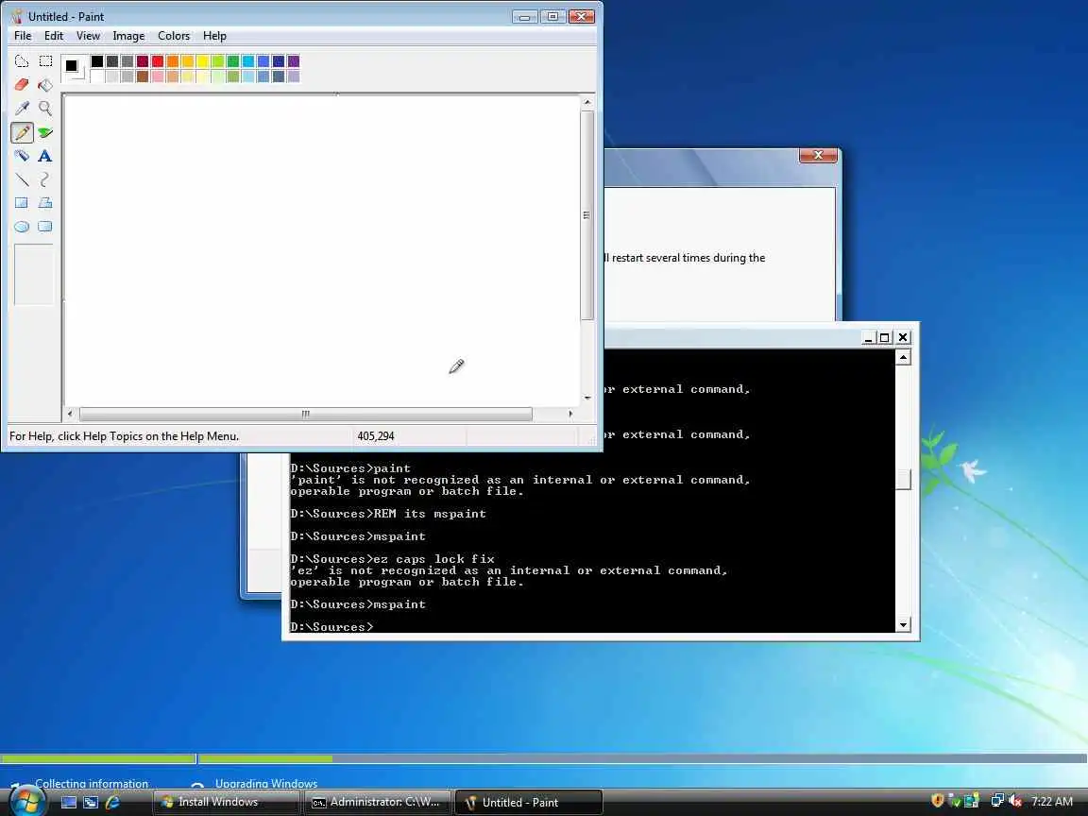This screenshot has height=816, width=1088.
Task: Click the 'D:\Sources>paint' command line
Action: click(x=350, y=468)
